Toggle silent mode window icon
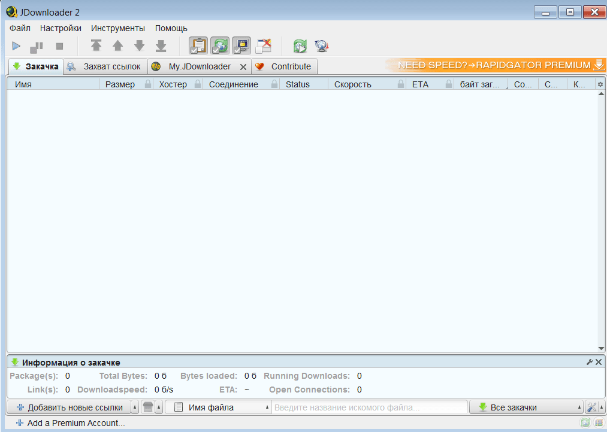607x432 pixels. coord(263,45)
